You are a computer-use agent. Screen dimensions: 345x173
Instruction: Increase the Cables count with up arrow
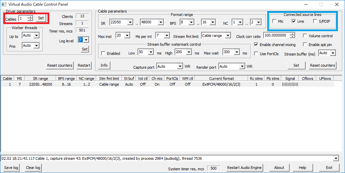(30, 17)
